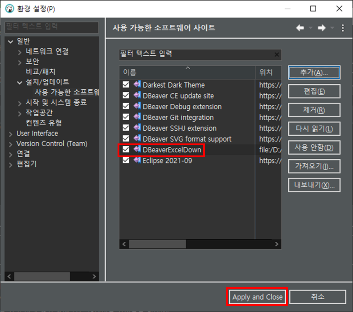Toggle DBeaver Git integration checkbox
The image size is (353, 312).
(126, 117)
